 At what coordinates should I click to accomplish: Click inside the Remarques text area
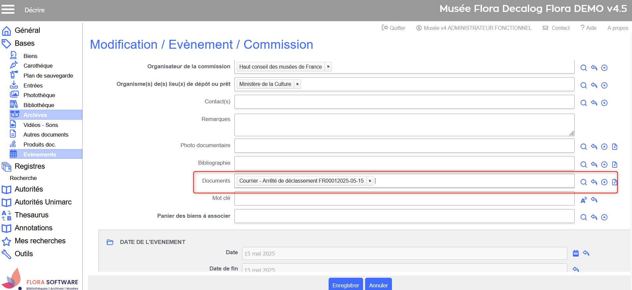pyautogui.click(x=404, y=125)
